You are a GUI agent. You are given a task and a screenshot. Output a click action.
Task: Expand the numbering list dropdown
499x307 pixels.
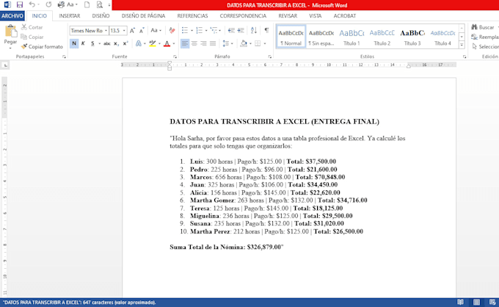pos(206,31)
